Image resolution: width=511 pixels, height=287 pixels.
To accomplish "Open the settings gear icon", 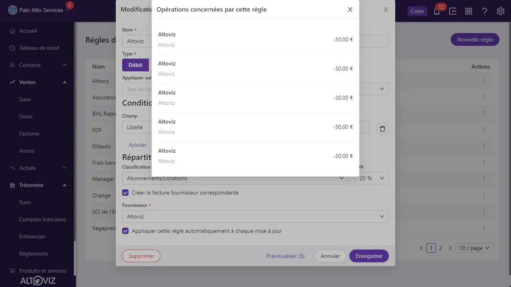I will 501,11.
